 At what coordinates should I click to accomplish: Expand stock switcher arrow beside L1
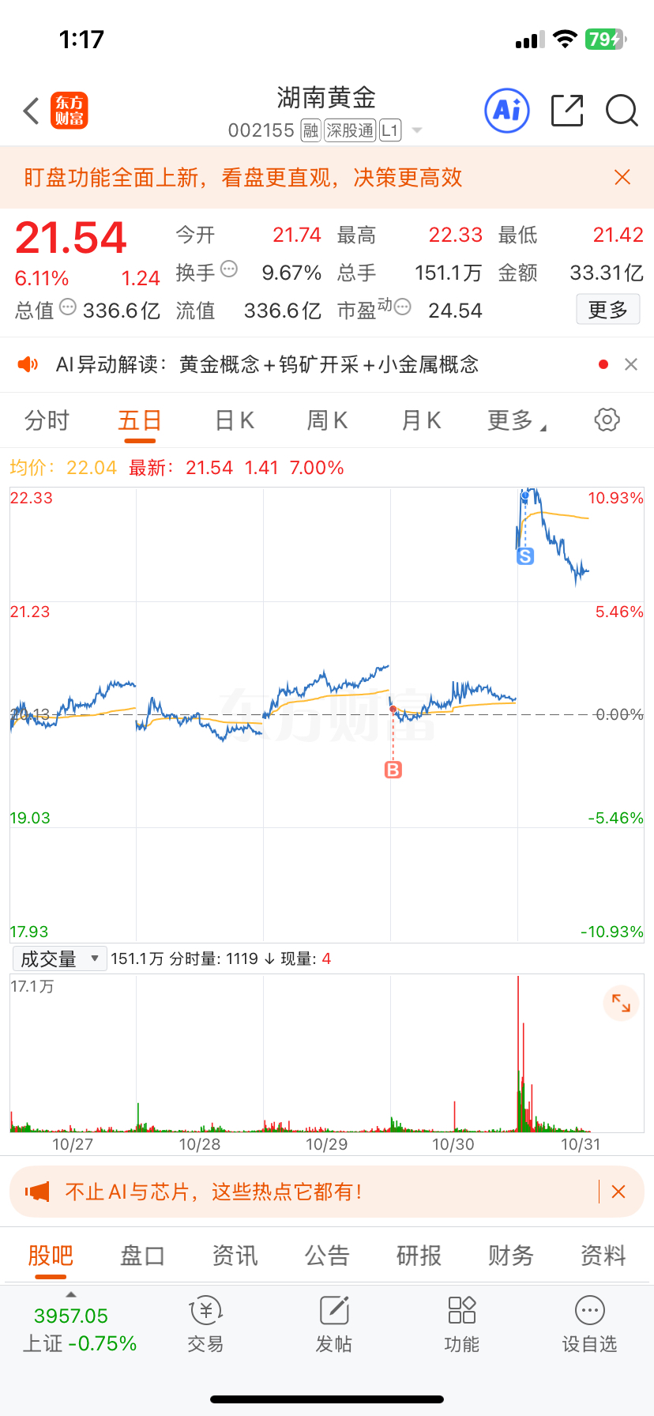point(418,130)
